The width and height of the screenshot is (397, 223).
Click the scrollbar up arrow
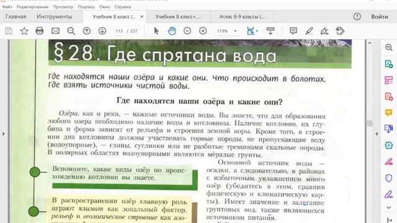click(370, 43)
